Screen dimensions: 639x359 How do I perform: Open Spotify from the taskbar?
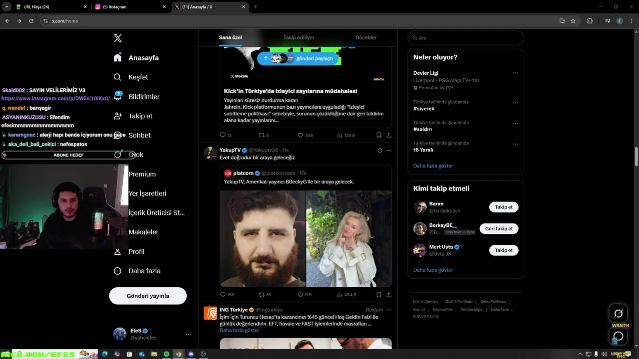click(x=166, y=354)
